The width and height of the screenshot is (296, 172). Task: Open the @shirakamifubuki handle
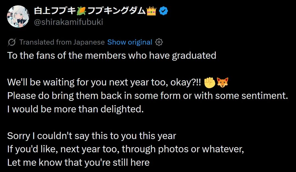(x=68, y=22)
